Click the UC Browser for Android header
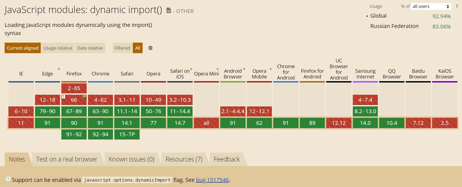462x187 pixels. (x=339, y=69)
